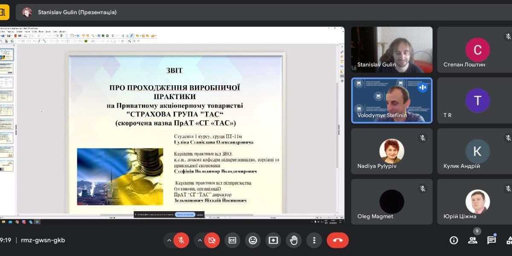Toggle closed captions on
The width and height of the screenshot is (512, 256).
233,240
